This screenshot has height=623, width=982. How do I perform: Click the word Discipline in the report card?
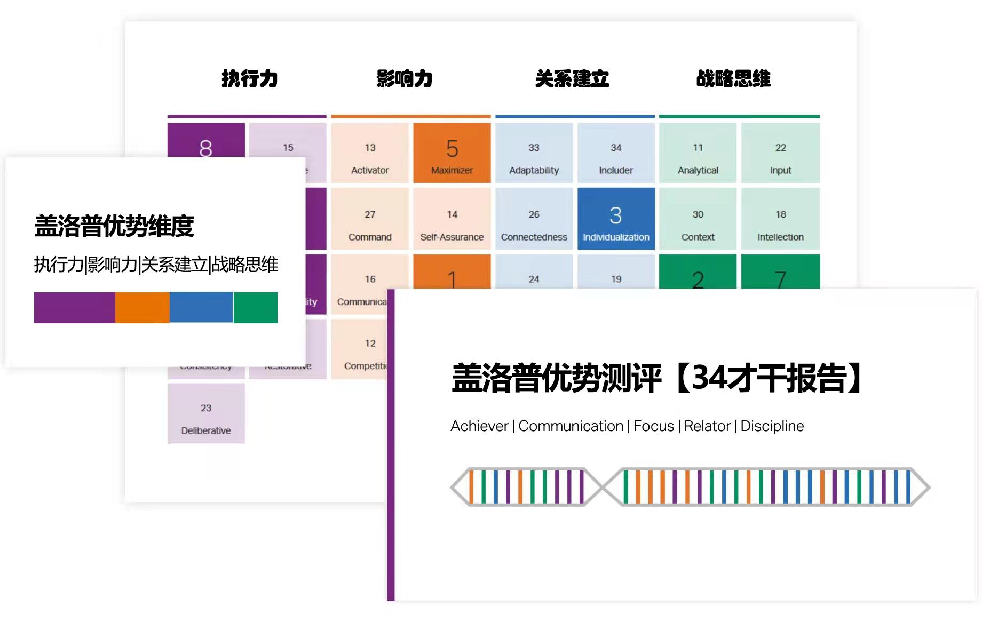pyautogui.click(x=772, y=426)
